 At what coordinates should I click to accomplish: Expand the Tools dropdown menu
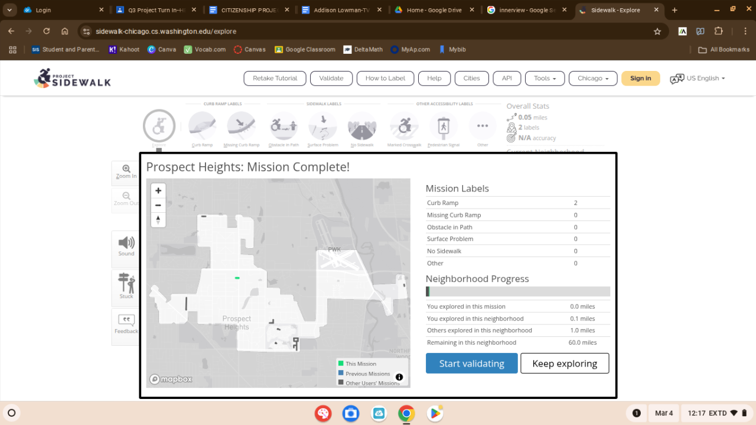click(x=545, y=78)
